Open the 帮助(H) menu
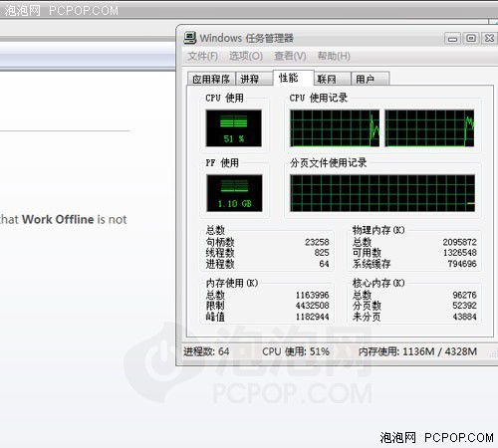The height and width of the screenshot is (448, 498). (x=334, y=56)
